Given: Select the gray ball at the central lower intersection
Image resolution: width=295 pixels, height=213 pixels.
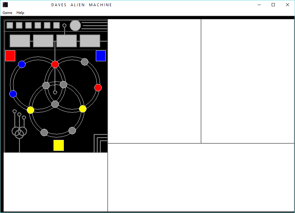Looking at the screenshot, I should pyautogui.click(x=55, y=104).
